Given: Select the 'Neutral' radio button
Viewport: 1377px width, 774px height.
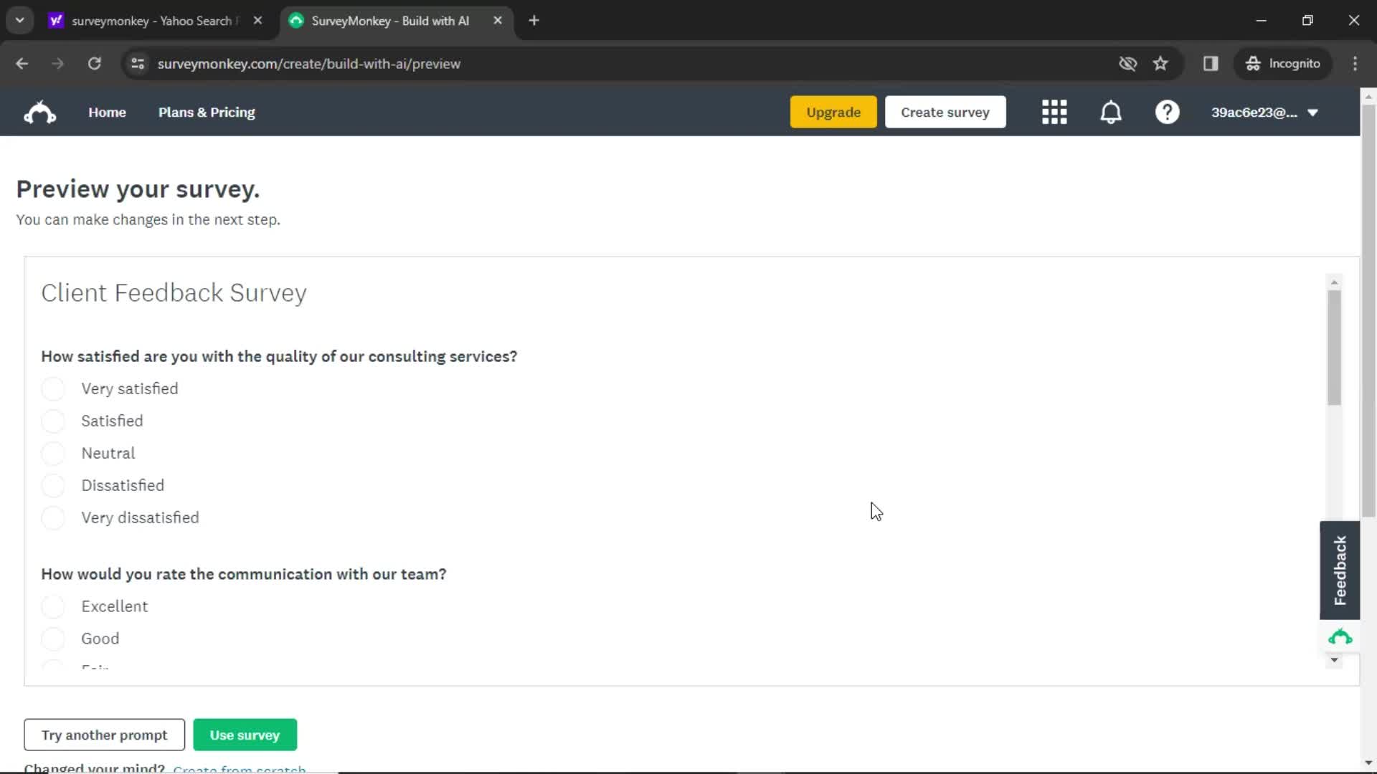Looking at the screenshot, I should click(x=53, y=453).
